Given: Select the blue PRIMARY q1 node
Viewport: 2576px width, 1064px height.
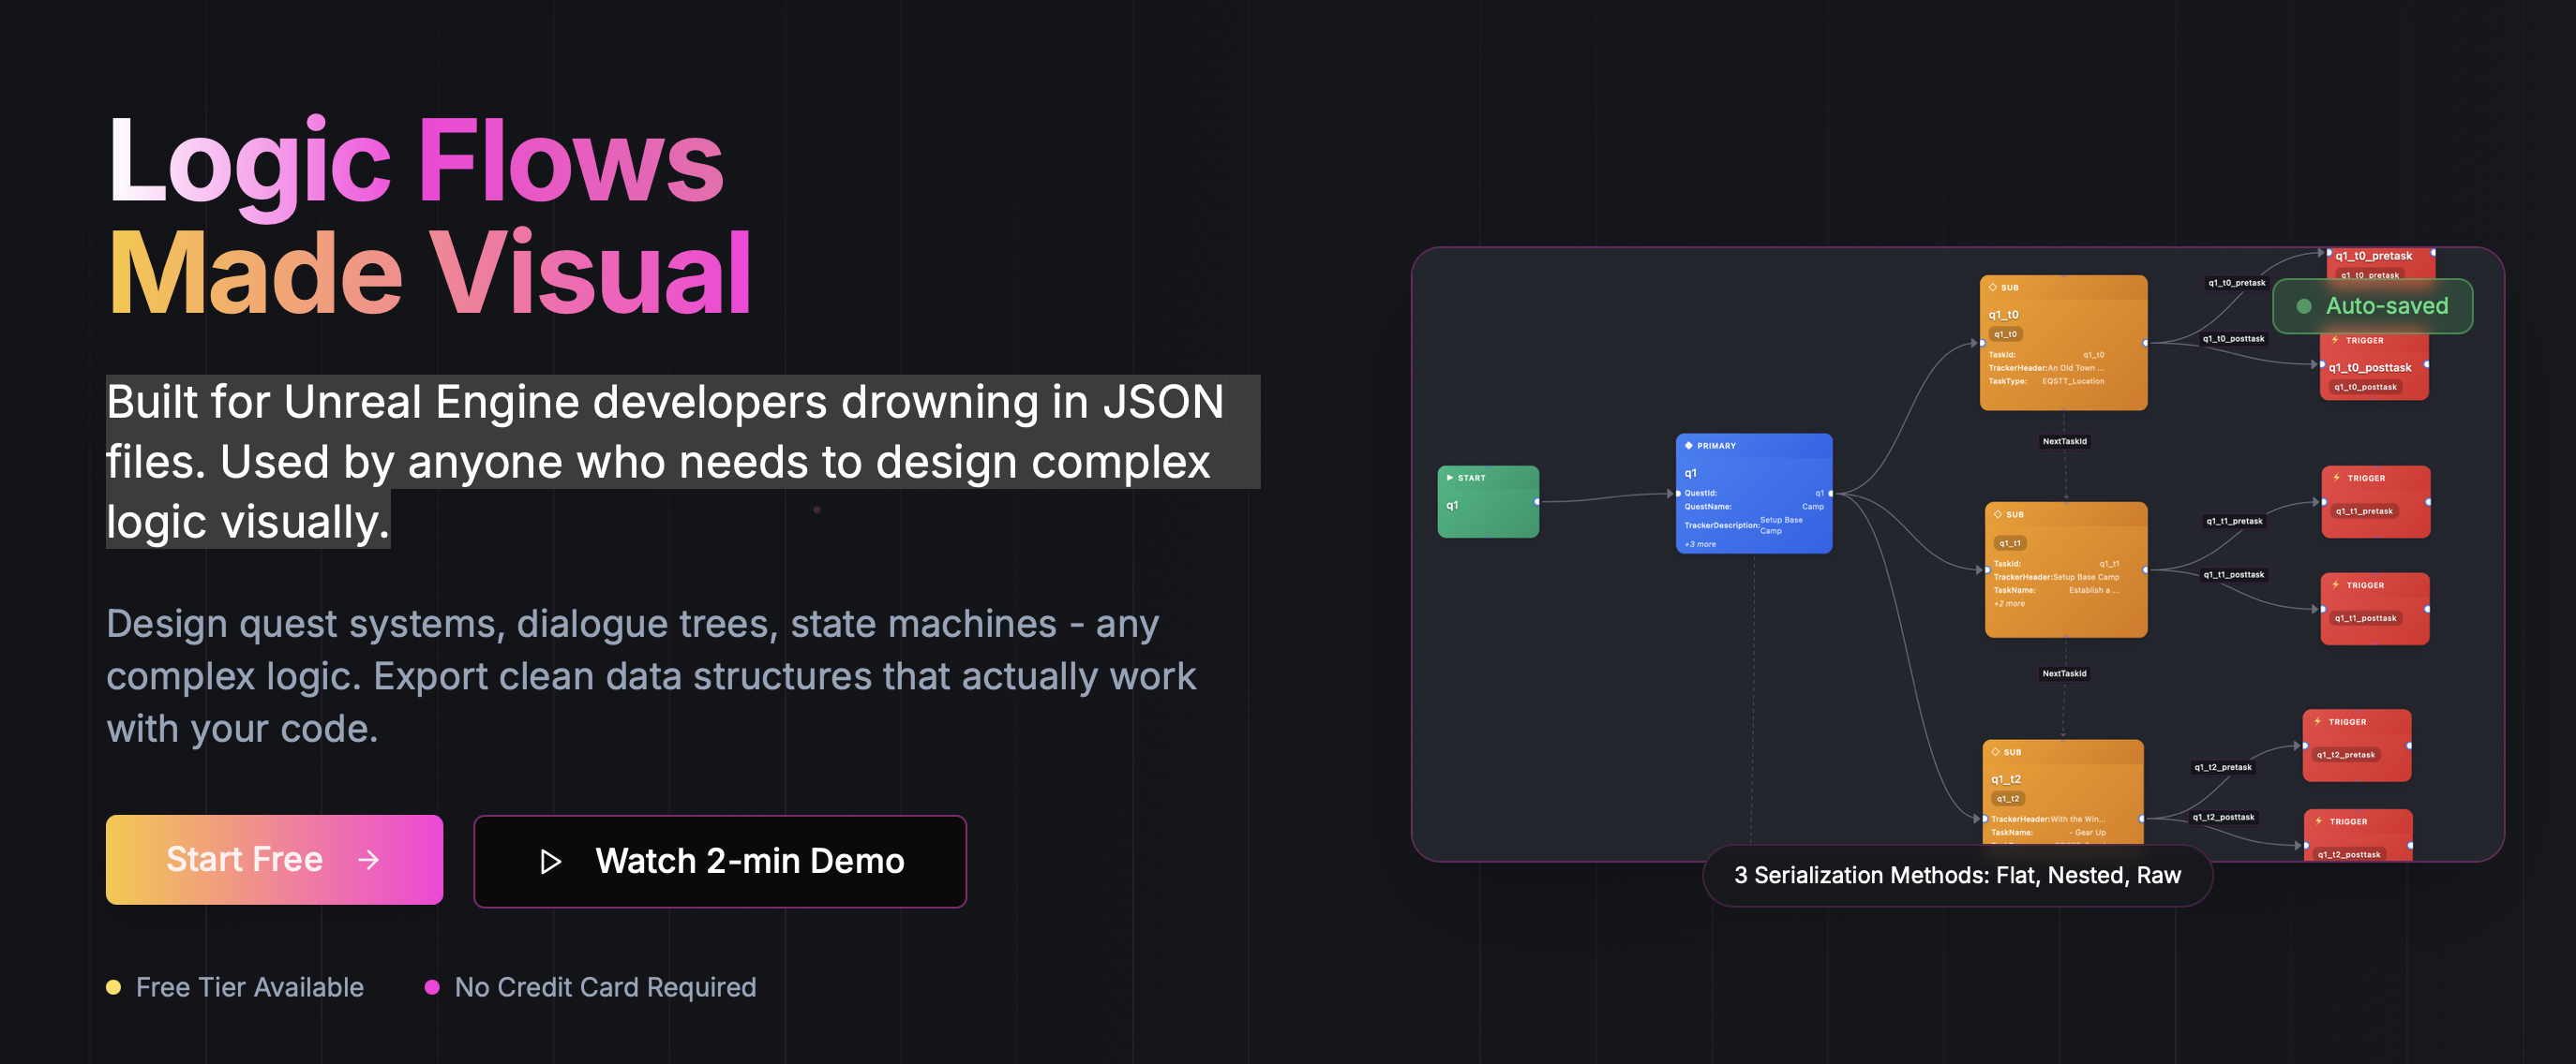Looking at the screenshot, I should point(1754,494).
